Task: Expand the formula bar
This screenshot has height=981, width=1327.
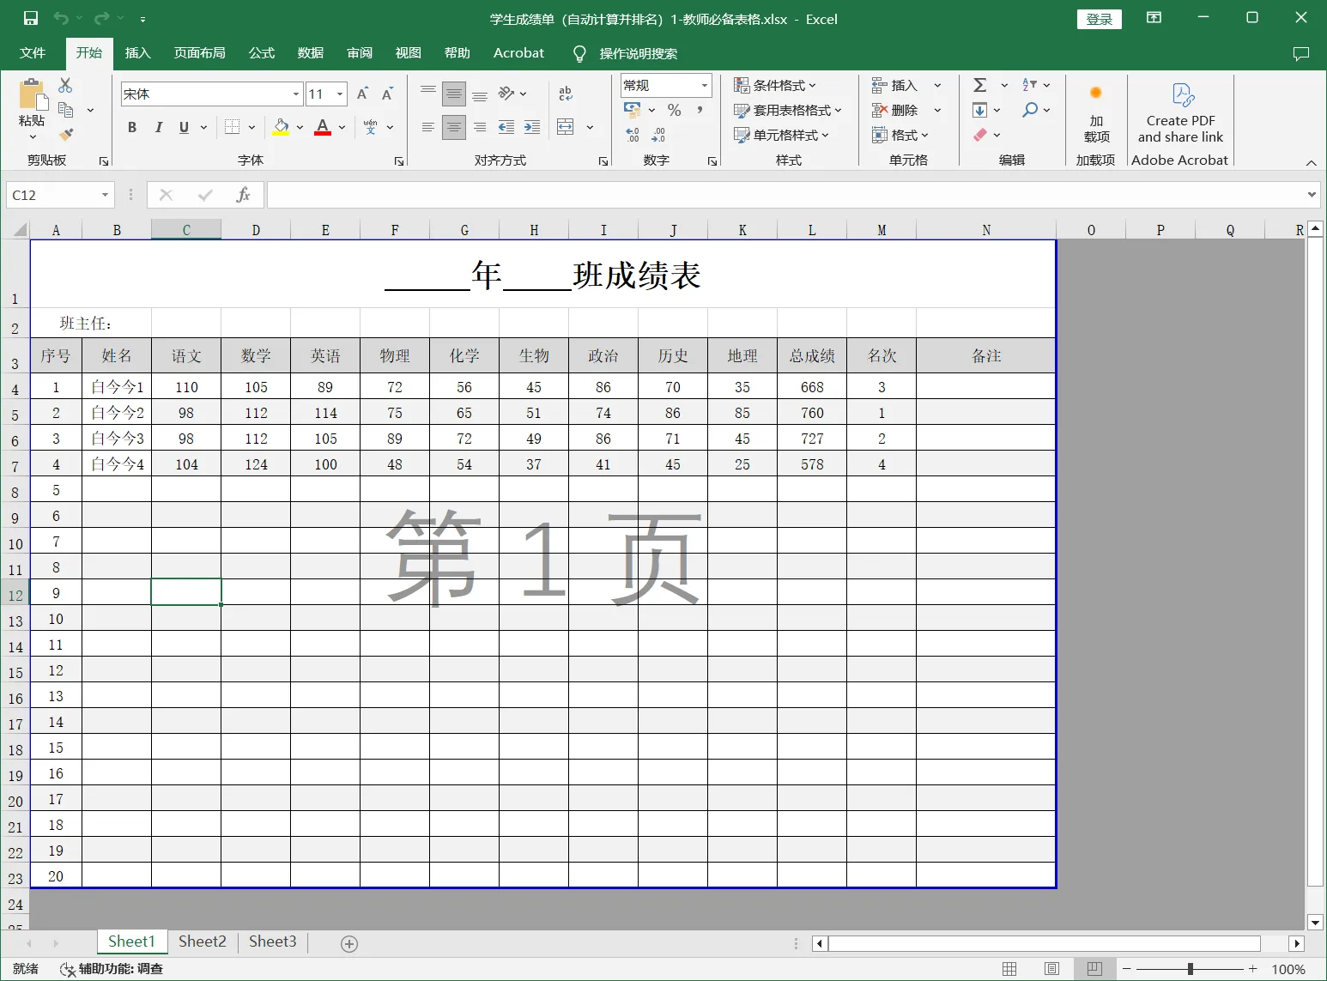Action: pyautogui.click(x=1312, y=195)
